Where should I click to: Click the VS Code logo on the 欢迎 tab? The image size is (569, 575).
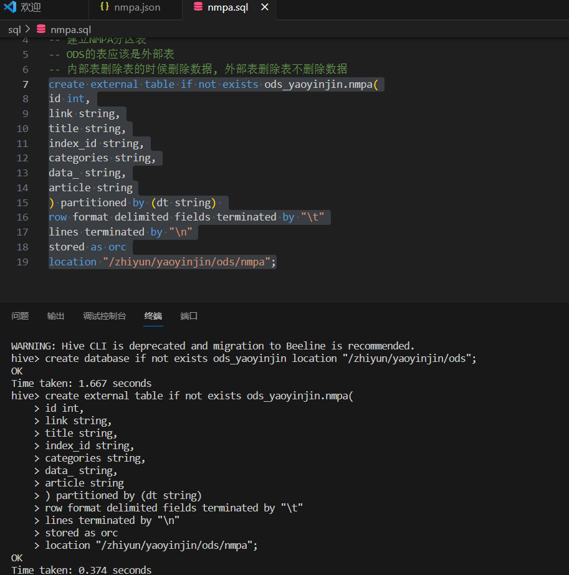[x=10, y=7]
